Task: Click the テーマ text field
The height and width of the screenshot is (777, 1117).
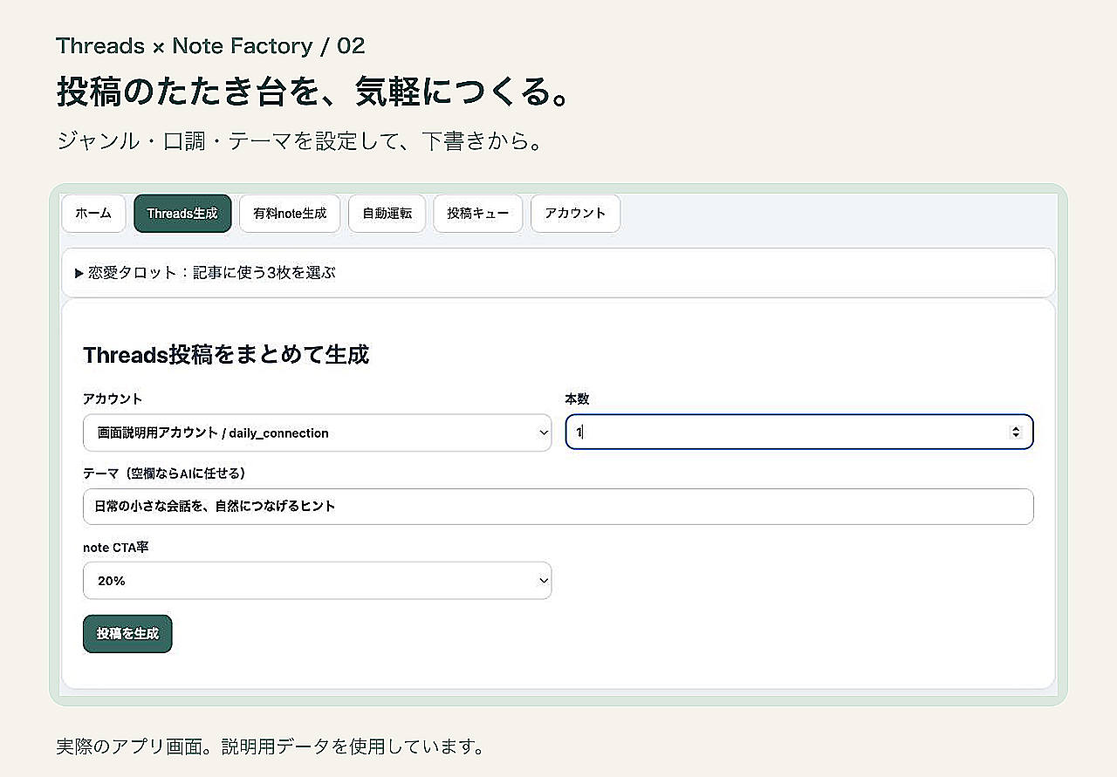Action: (558, 507)
